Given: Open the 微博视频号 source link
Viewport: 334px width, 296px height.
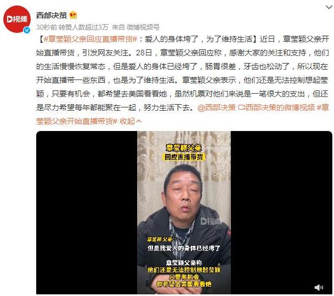Looking at the screenshot, I should pos(143,27).
